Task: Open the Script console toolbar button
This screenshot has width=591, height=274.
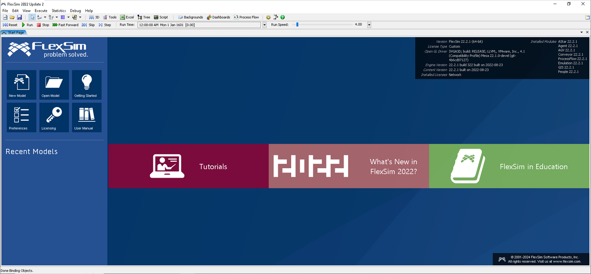Action: coord(161,17)
